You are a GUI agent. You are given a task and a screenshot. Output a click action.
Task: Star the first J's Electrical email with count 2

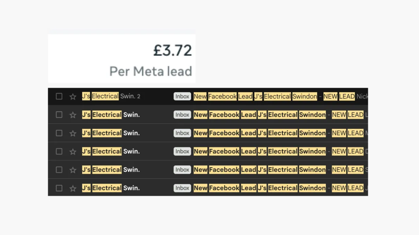pyautogui.click(x=73, y=96)
